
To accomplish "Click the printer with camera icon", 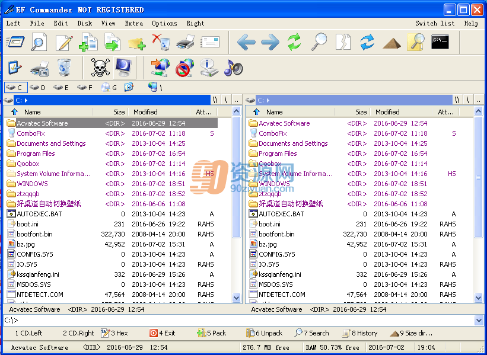I will click(x=39, y=68).
